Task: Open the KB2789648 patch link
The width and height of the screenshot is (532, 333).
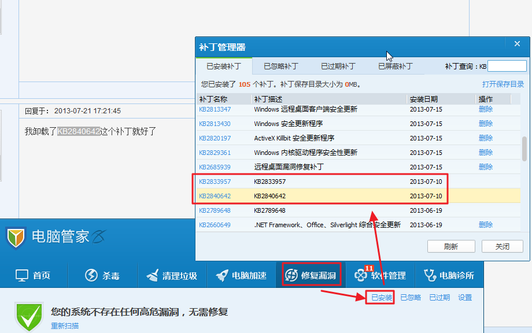Action: tap(215, 210)
